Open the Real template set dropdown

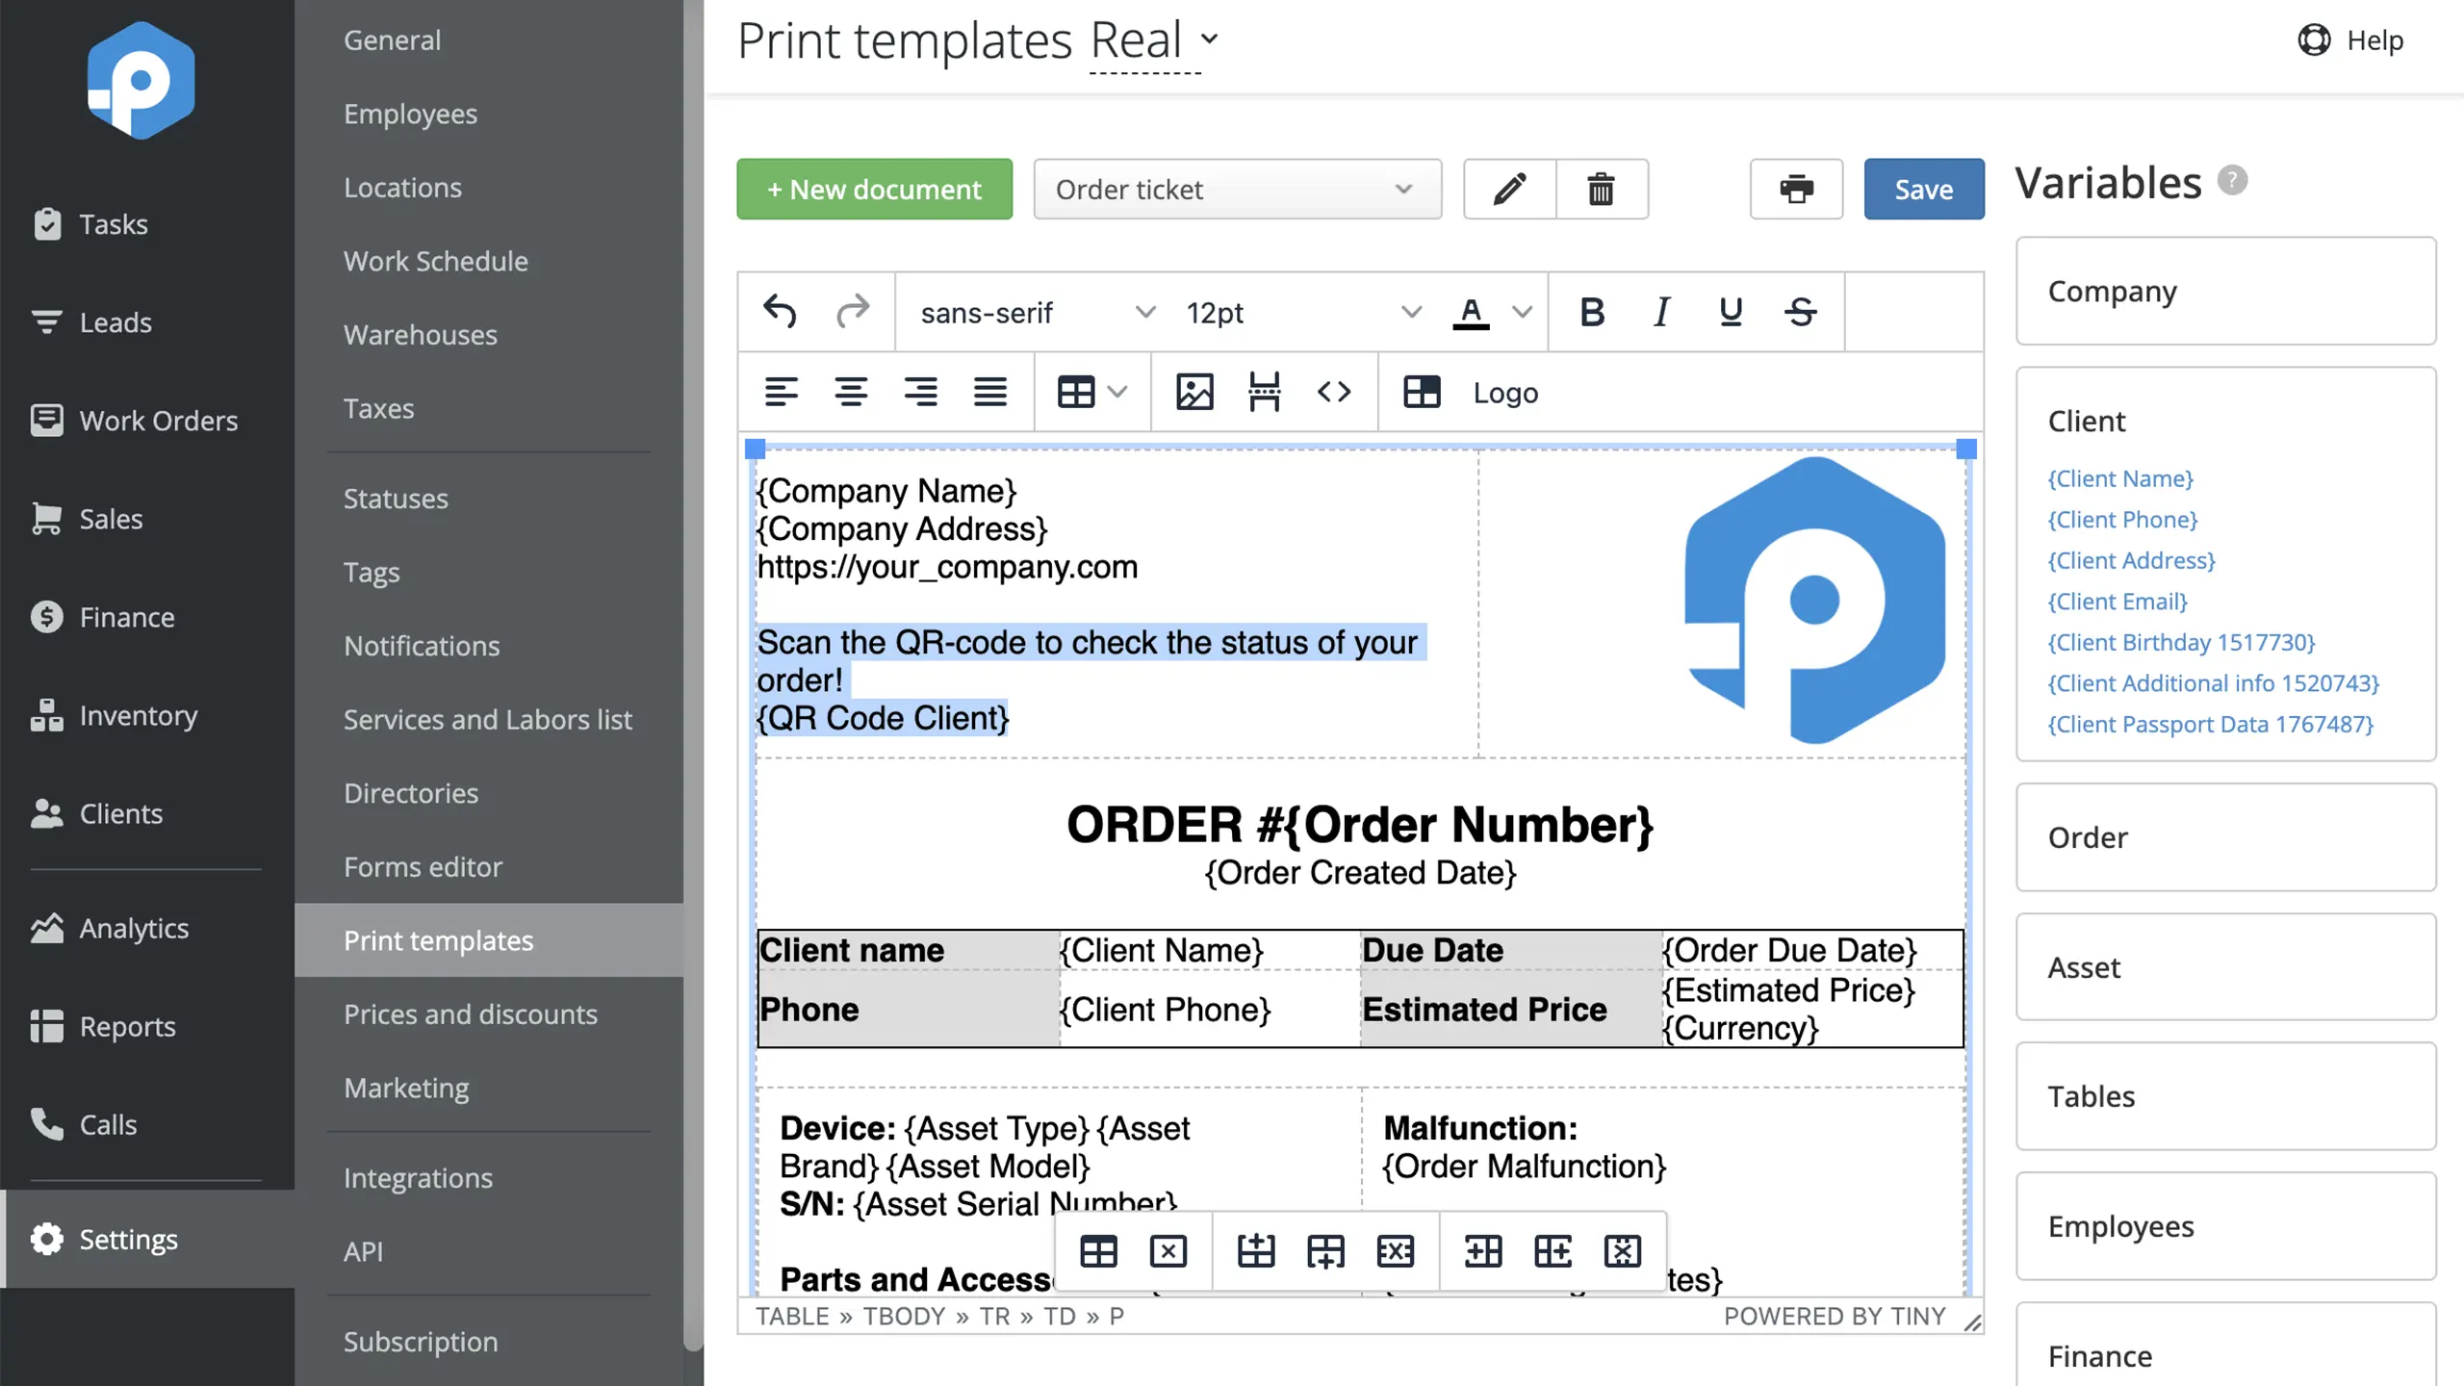click(1154, 40)
